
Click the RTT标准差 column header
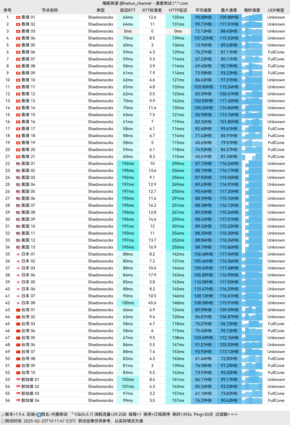152,10
